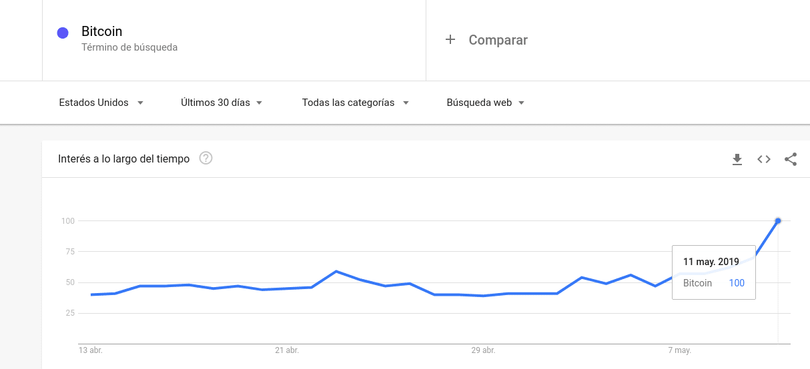Viewport: 810px width, 369px height.
Task: Expand the Últimos 30 días time range
Action: click(x=222, y=103)
